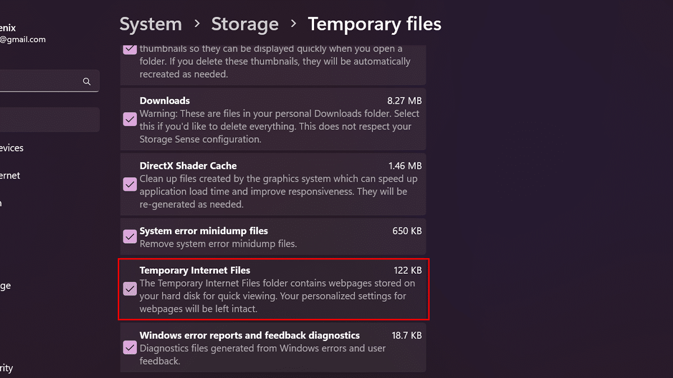Click the Temporary files breadcrumb title
The width and height of the screenshot is (673, 378).
click(x=374, y=24)
